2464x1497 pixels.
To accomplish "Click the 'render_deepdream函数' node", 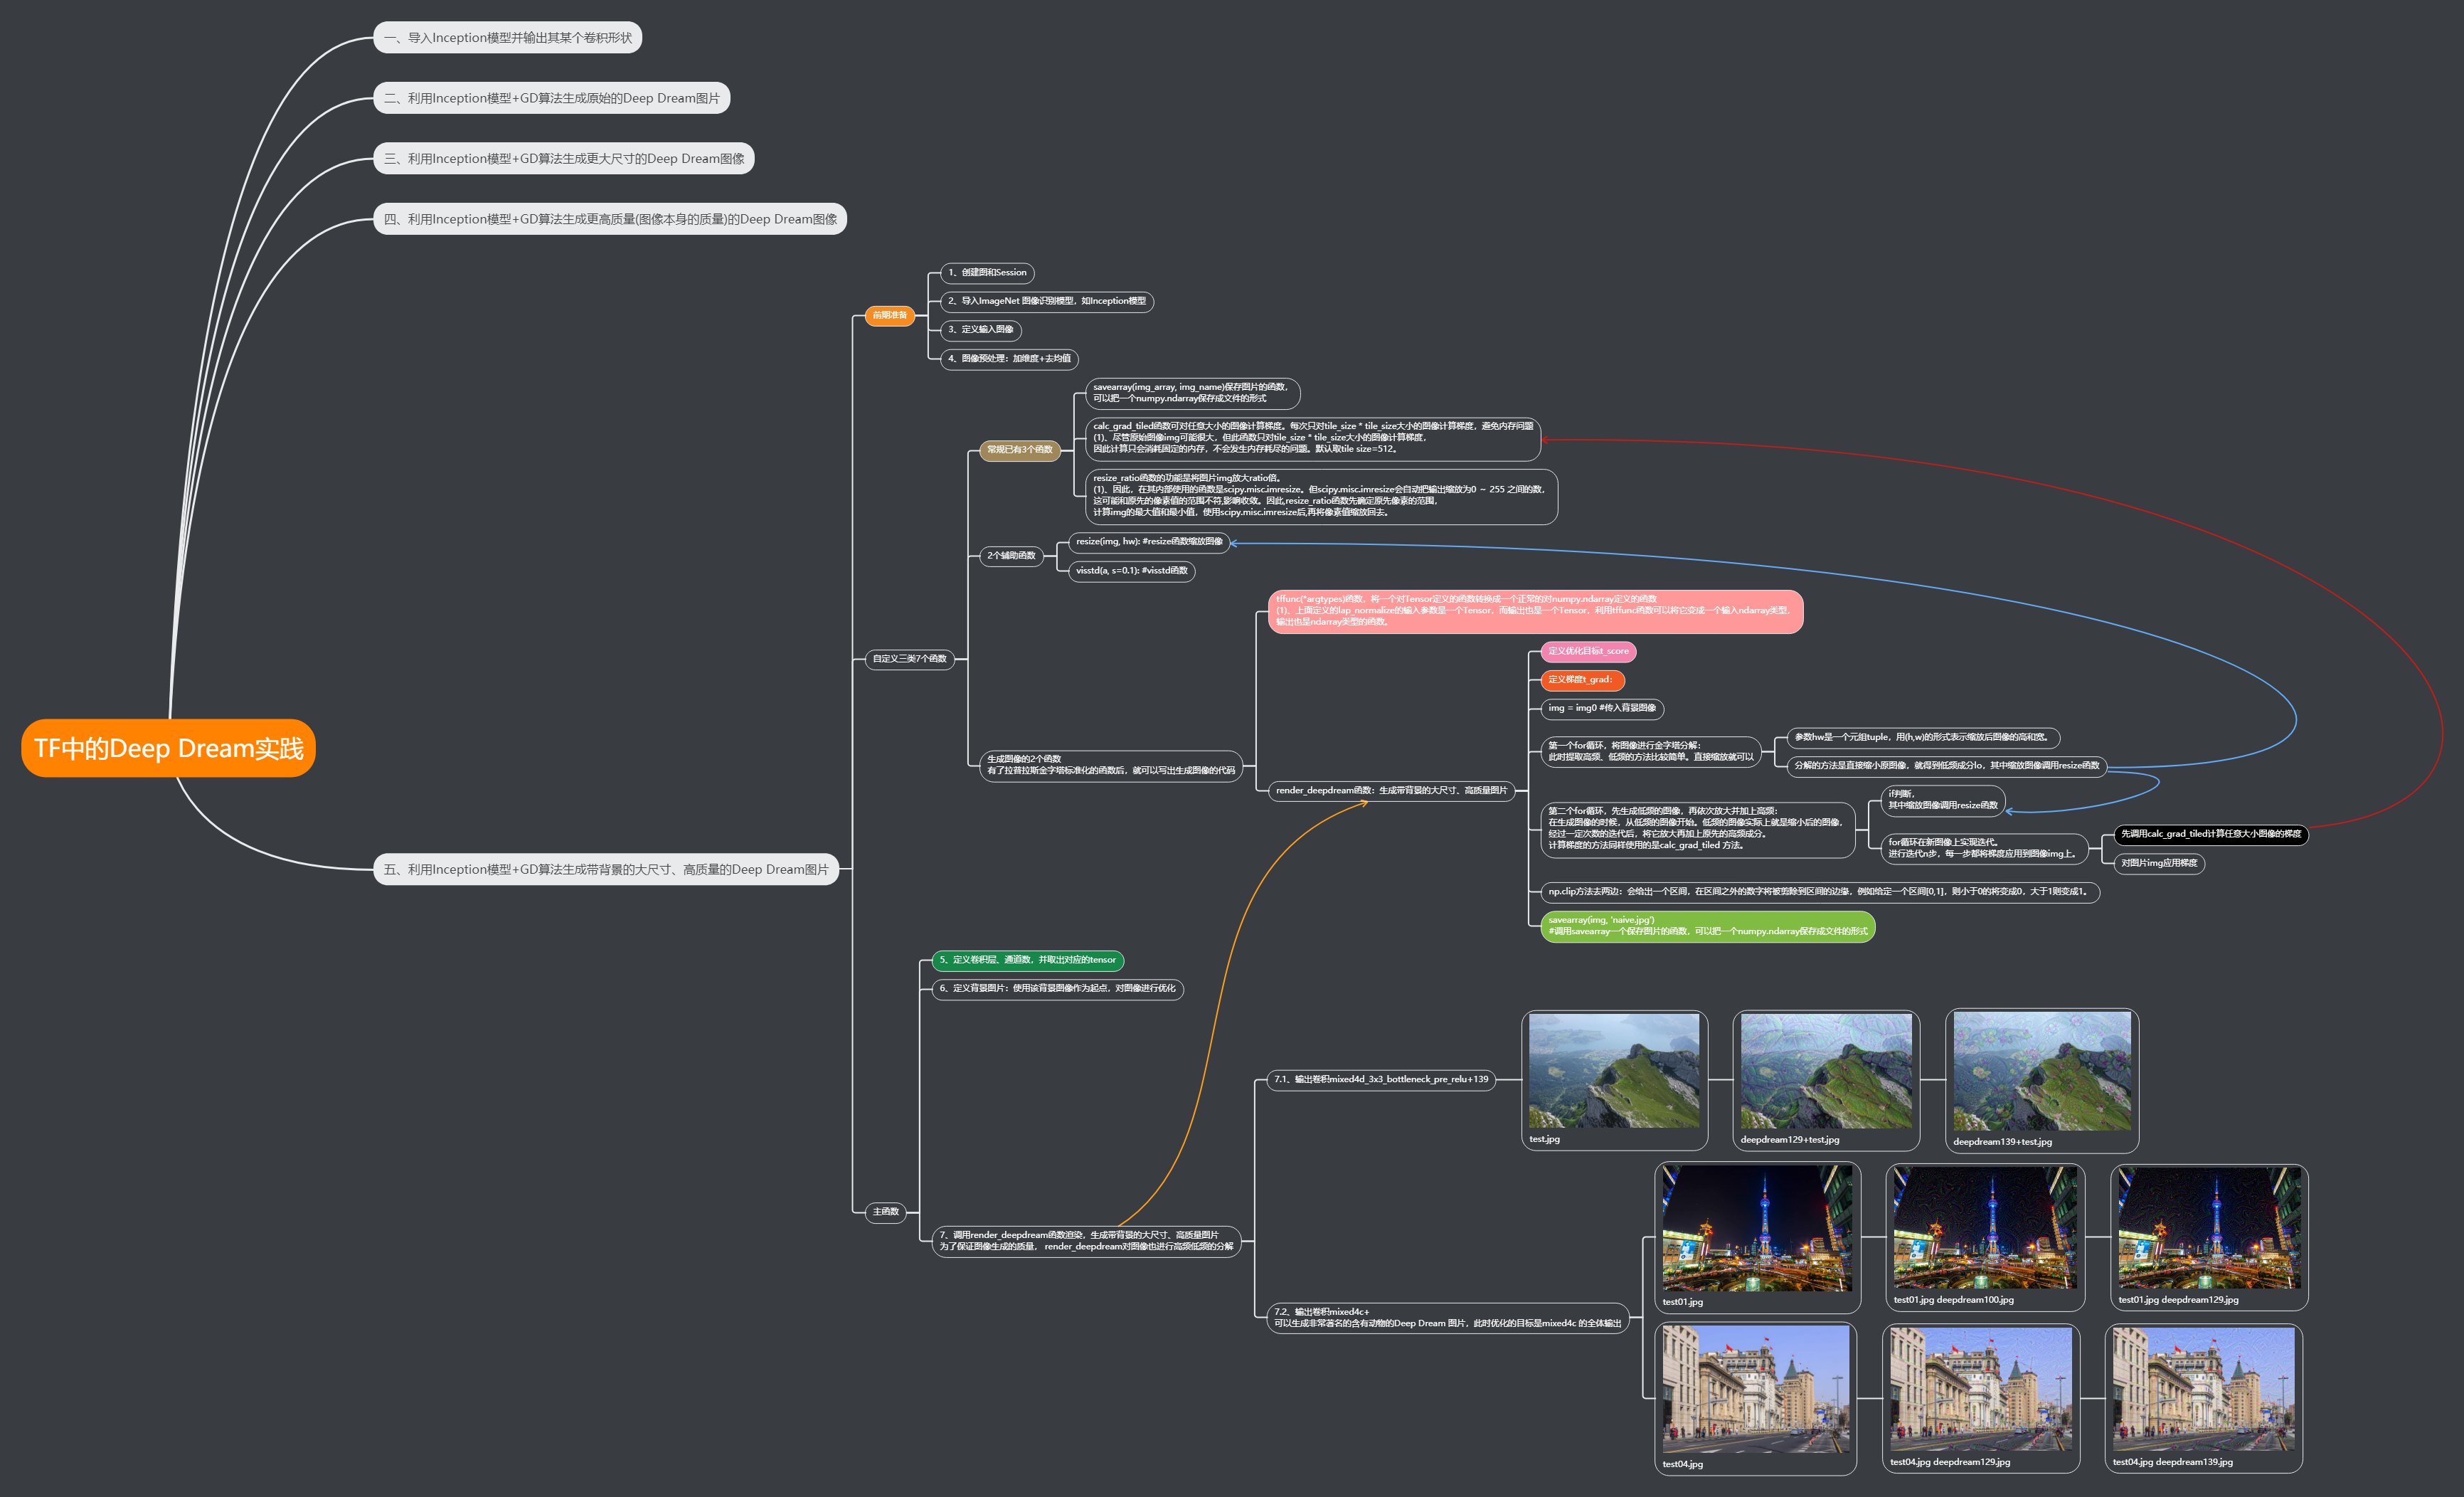I will tap(1390, 790).
